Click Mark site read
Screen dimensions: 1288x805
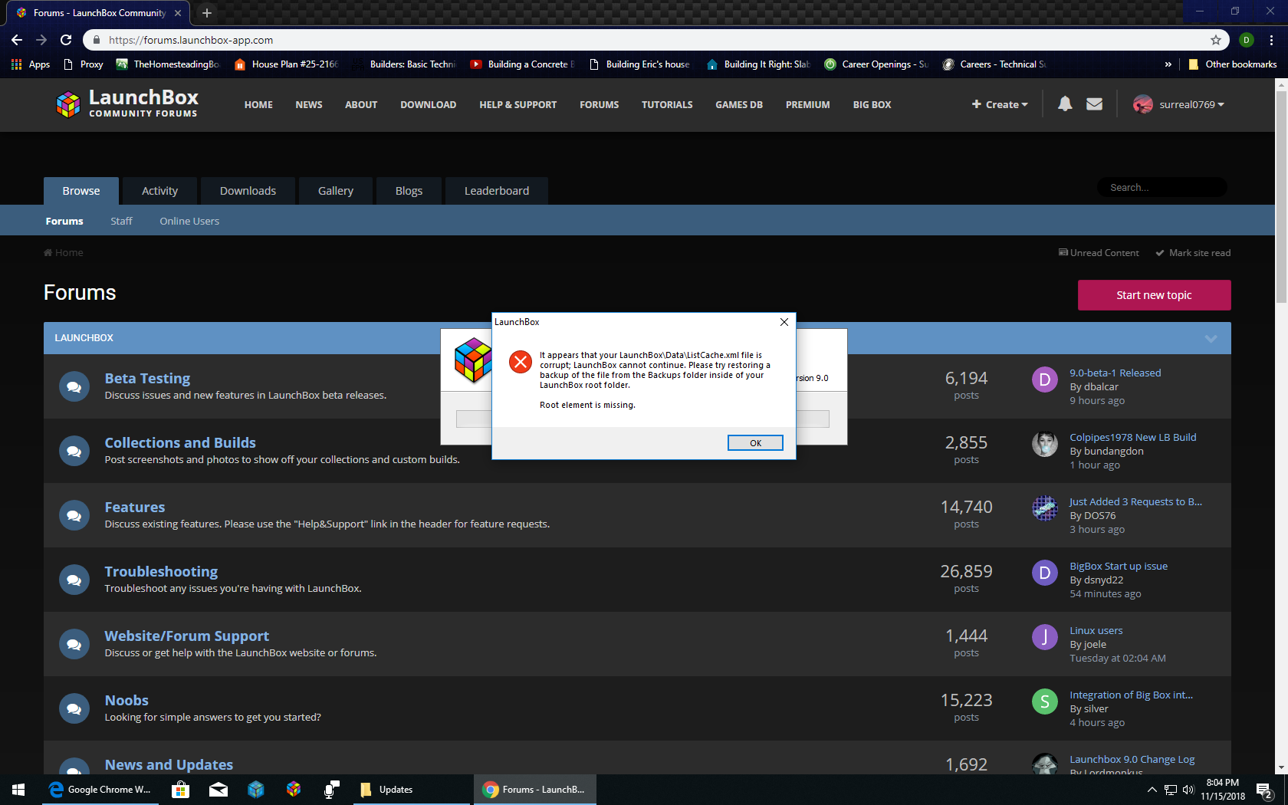tap(1193, 253)
